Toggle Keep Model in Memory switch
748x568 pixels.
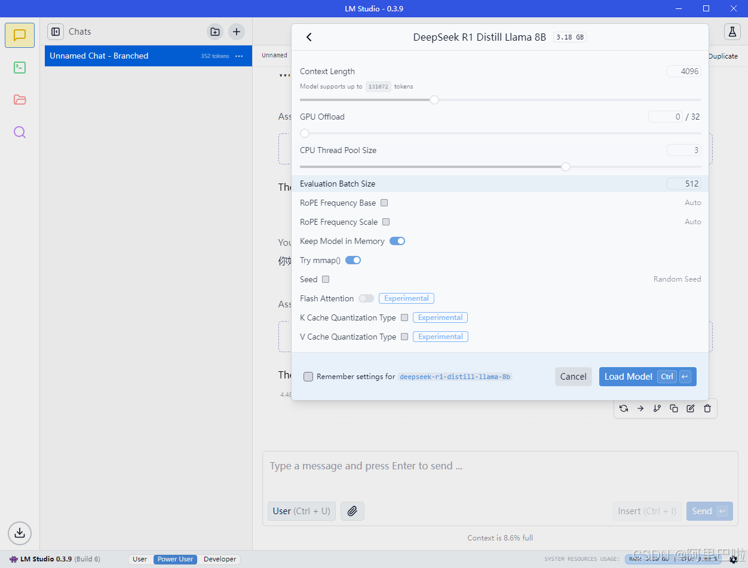coord(397,241)
